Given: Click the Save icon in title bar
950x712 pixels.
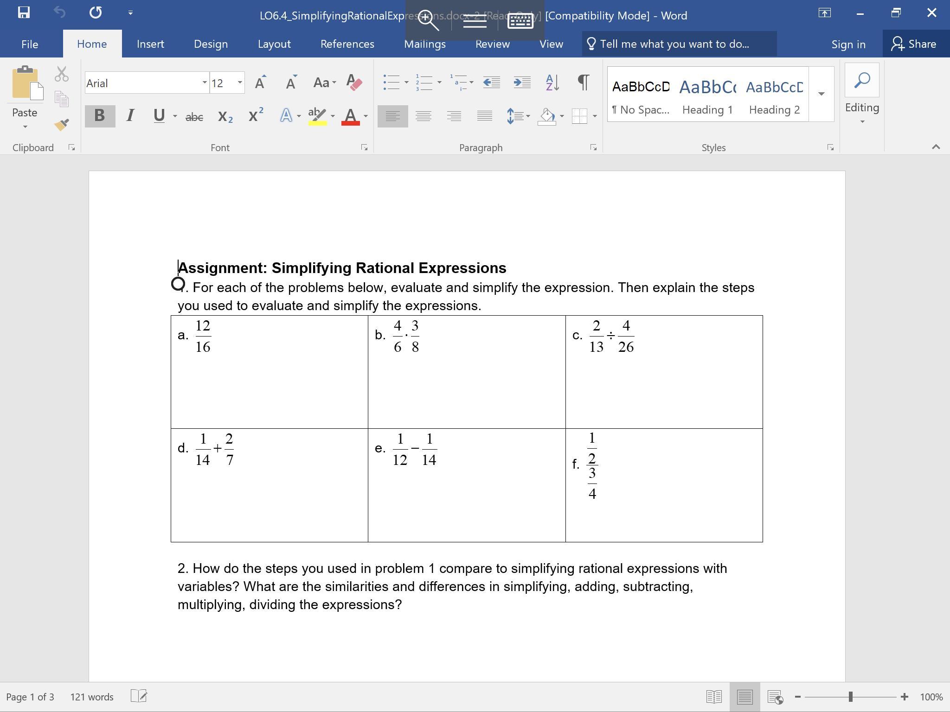Looking at the screenshot, I should pos(24,13).
